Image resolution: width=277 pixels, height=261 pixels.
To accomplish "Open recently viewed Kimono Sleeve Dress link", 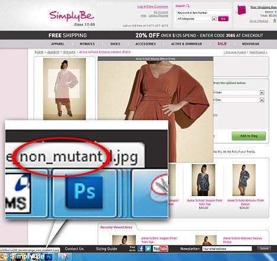I will 242,240.
